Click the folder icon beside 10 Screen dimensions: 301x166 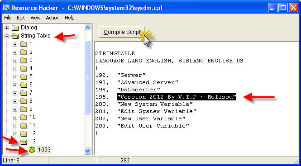point(24,118)
